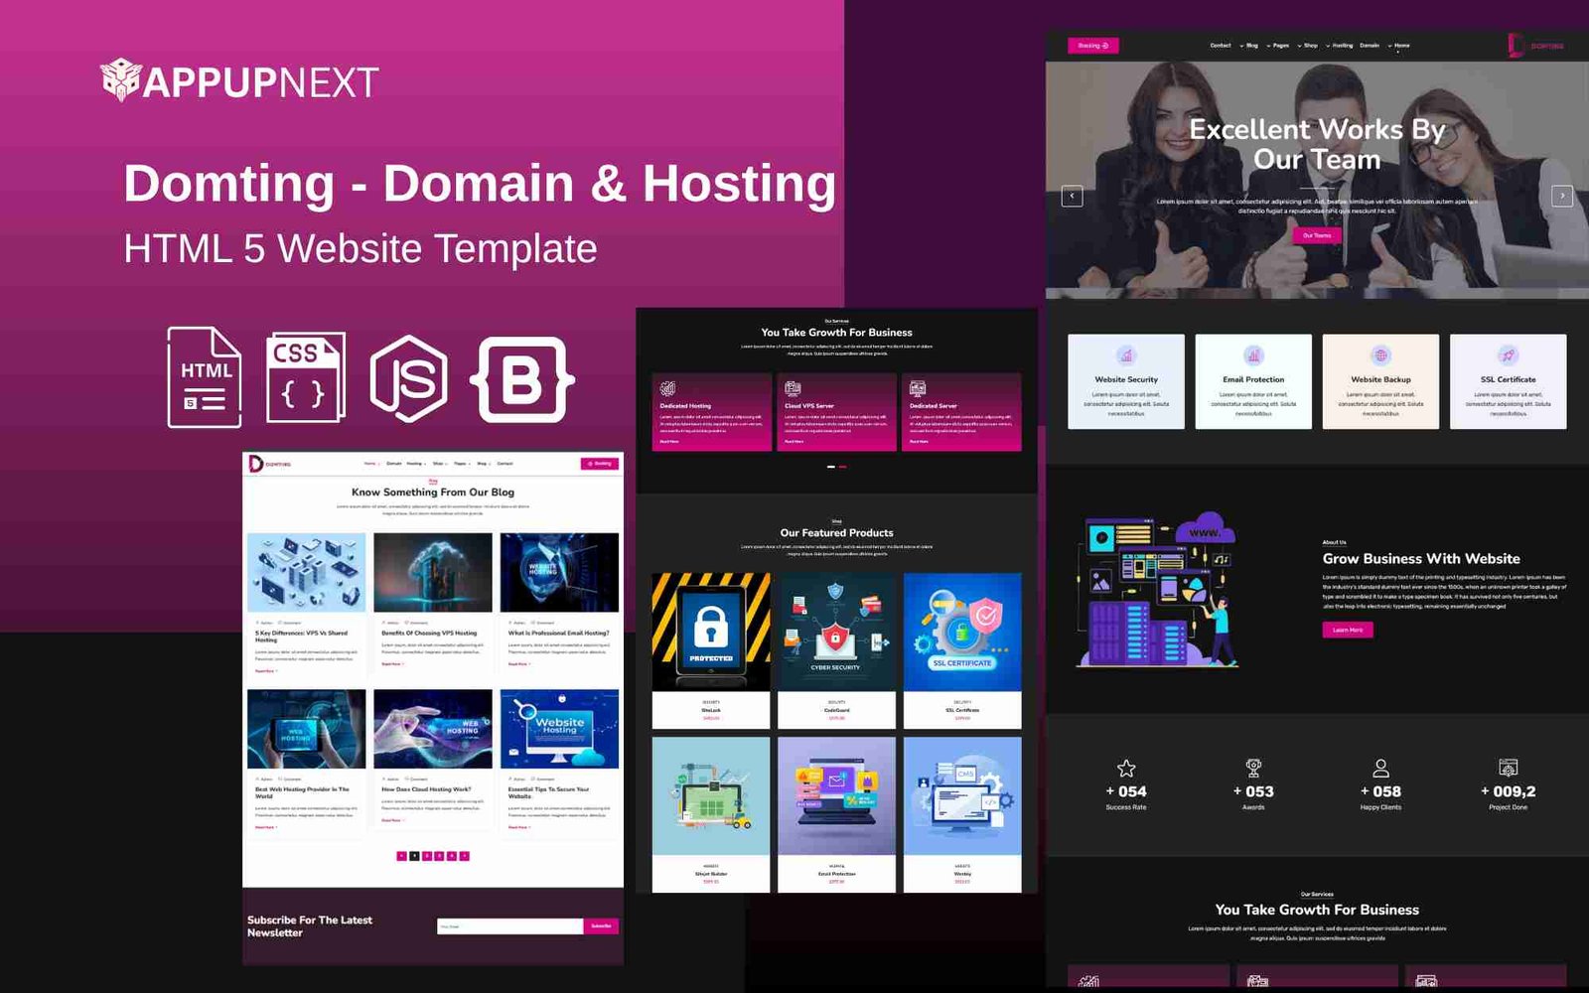Open Home dropdown in dark header menu
This screenshot has width=1589, height=993.
pos(1399,46)
